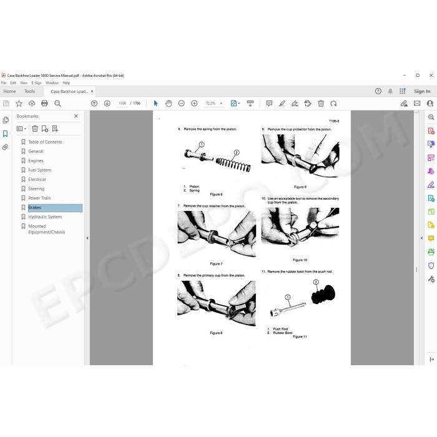Viewport: 437px width, 437px height.
Task: Zoom out with the minus button
Action: (182, 104)
